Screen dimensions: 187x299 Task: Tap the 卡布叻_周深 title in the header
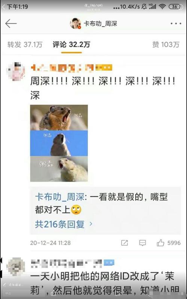pos(100,24)
